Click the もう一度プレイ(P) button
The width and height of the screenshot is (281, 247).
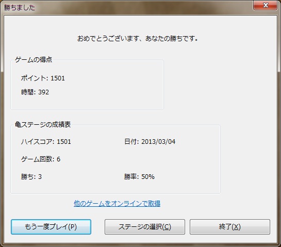51,227
